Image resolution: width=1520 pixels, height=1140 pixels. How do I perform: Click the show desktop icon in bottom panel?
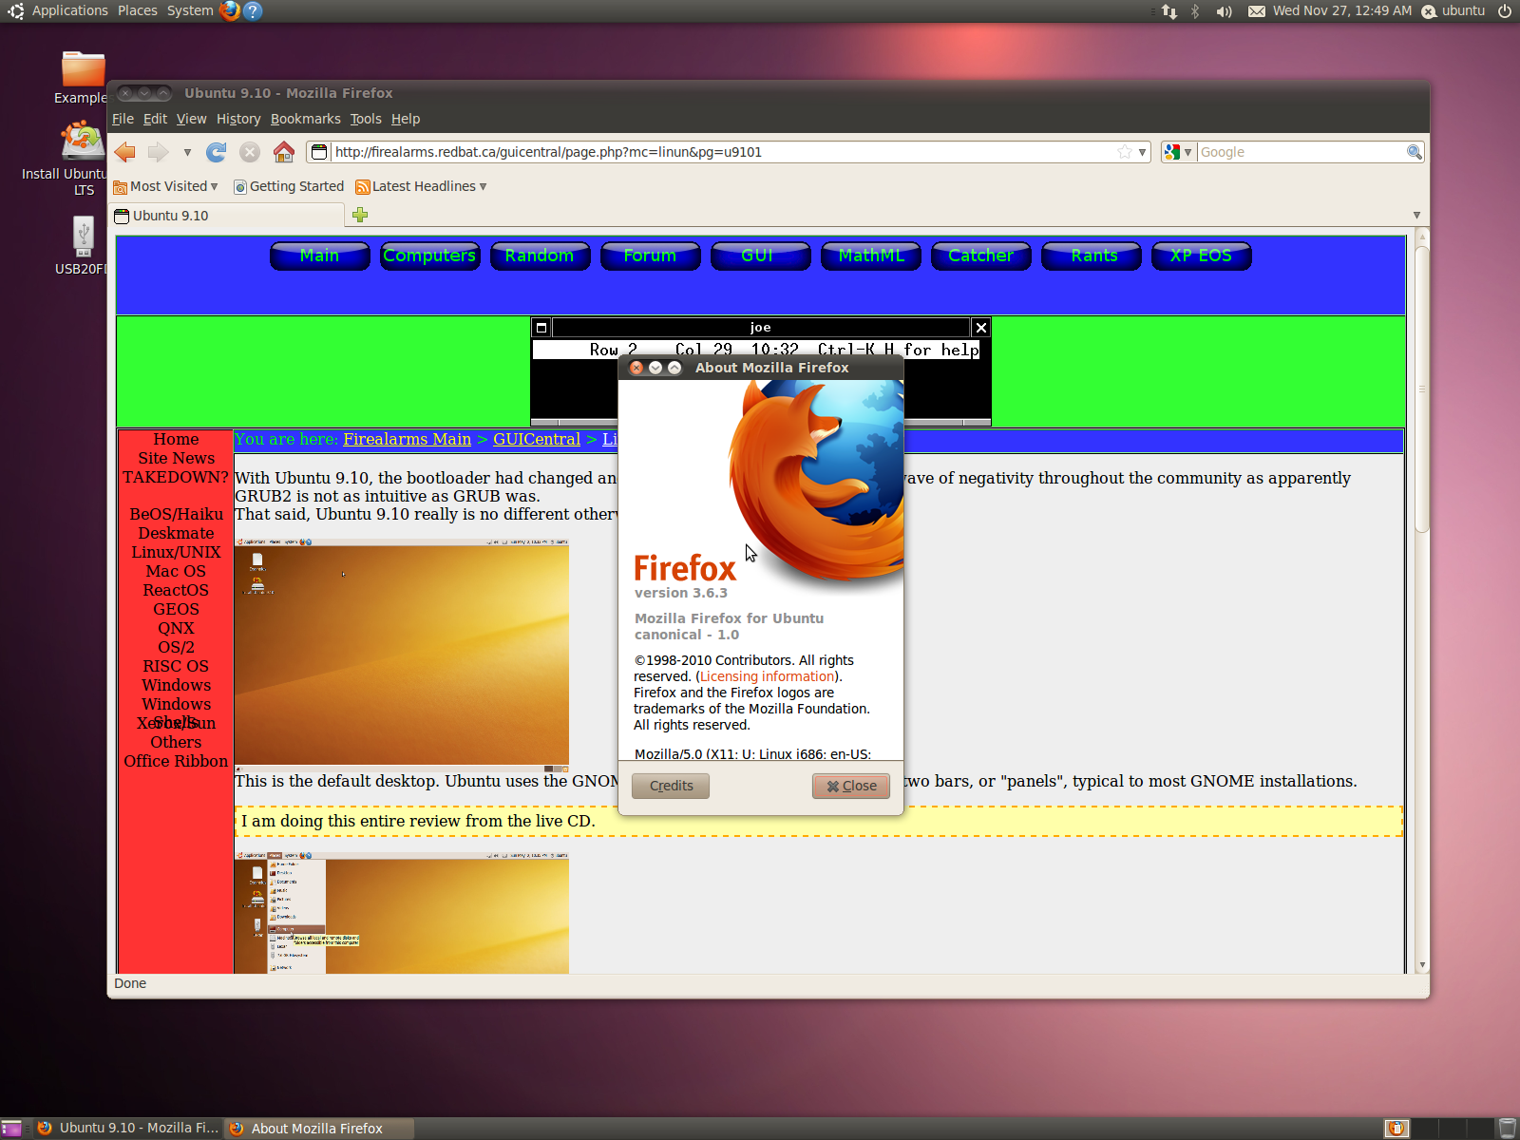tap(11, 1129)
